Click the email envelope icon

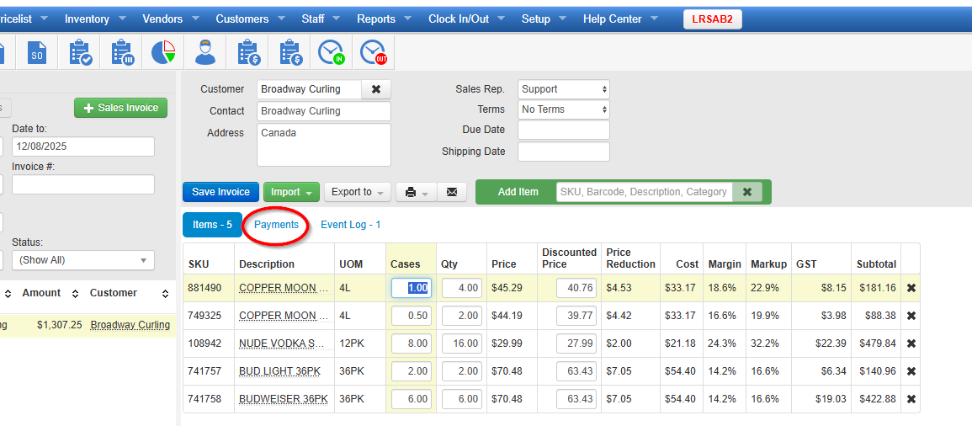tap(452, 192)
